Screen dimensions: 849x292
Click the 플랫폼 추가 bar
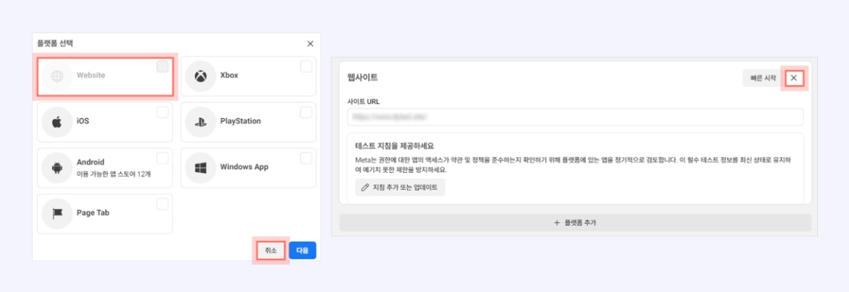[575, 223]
